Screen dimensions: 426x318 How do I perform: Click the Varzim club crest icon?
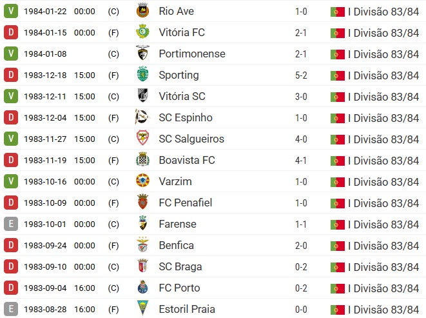[142, 182]
